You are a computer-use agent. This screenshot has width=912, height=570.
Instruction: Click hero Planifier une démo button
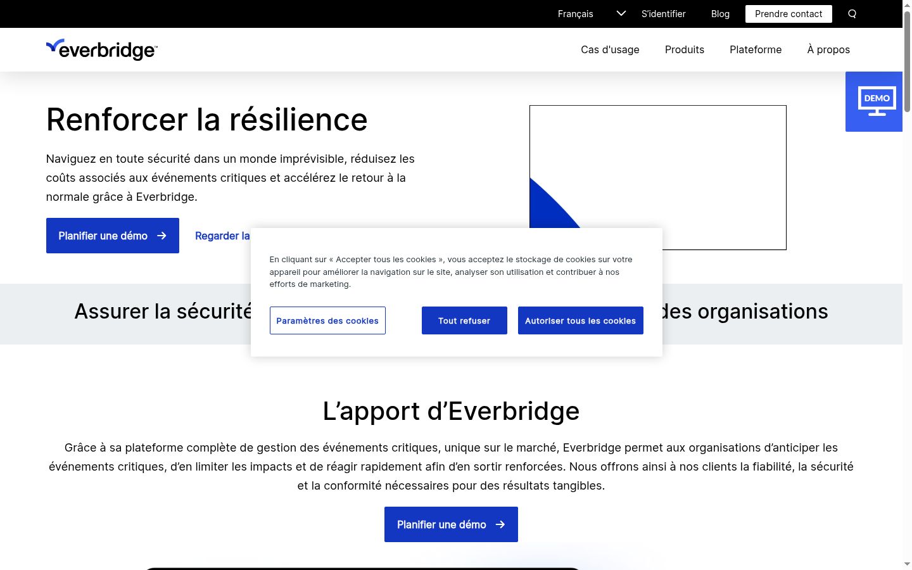tap(113, 236)
